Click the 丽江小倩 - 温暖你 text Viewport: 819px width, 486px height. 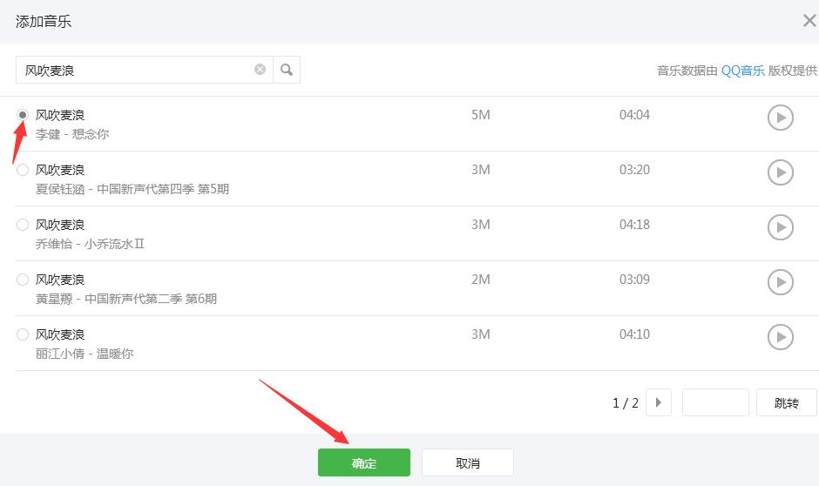coord(85,354)
